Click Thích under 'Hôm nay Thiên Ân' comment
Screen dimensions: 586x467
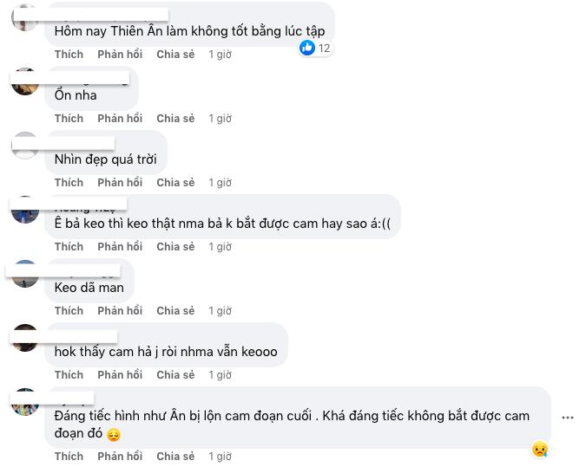[x=69, y=55]
